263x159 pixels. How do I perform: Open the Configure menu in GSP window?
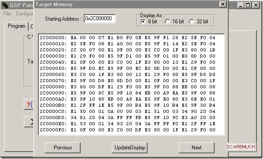click(25, 14)
